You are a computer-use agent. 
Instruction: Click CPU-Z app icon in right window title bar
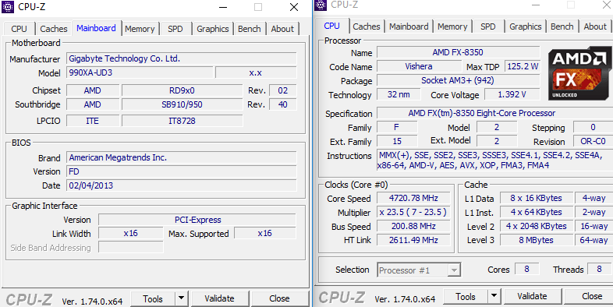point(321,5)
